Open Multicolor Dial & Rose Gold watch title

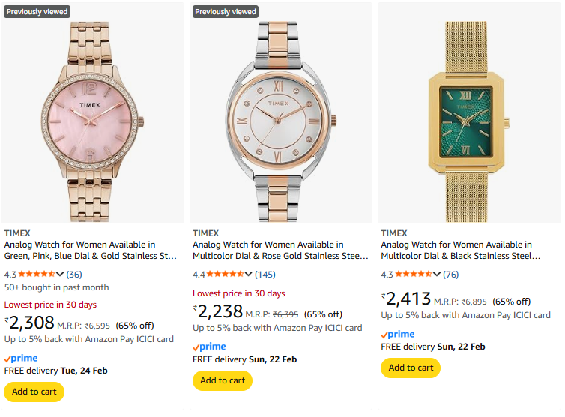[x=280, y=250]
